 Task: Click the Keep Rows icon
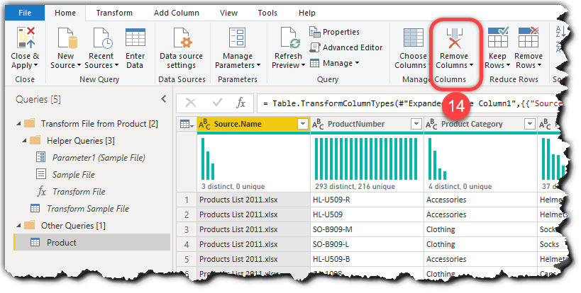coord(497,38)
